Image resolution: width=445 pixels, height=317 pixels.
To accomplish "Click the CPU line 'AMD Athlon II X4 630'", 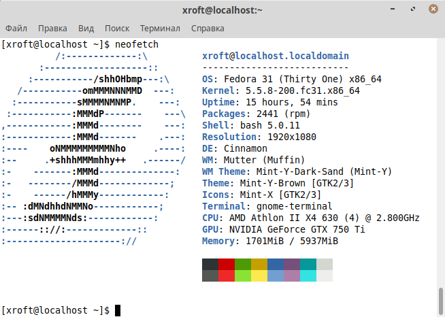I will pos(284,218).
